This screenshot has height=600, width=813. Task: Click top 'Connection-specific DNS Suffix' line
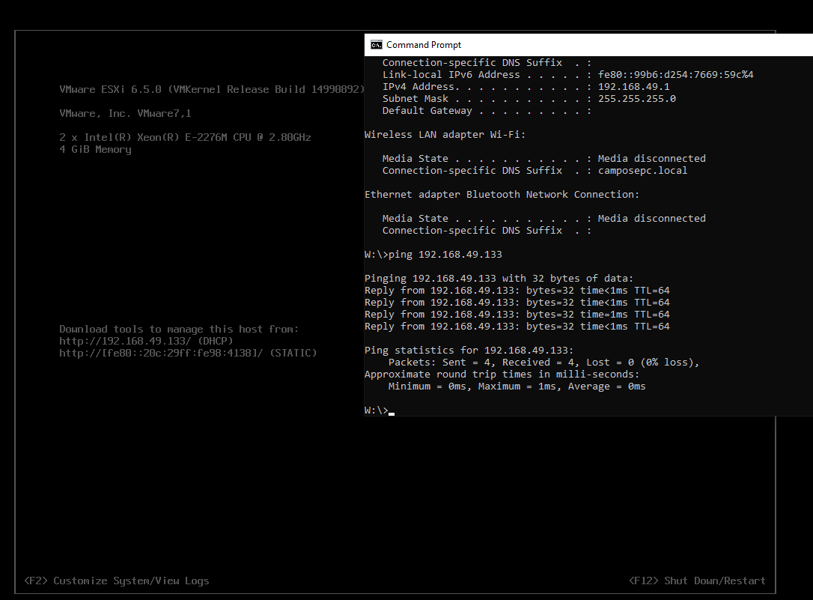487,63
